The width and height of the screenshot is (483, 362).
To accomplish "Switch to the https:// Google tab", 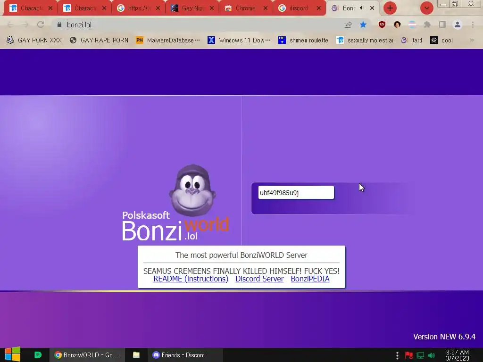I will pos(138,8).
